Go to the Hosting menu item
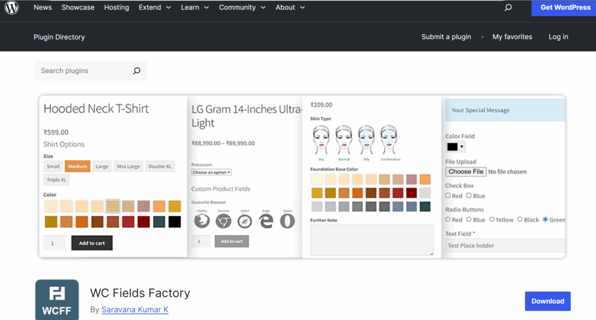The image size is (596, 320). (116, 8)
